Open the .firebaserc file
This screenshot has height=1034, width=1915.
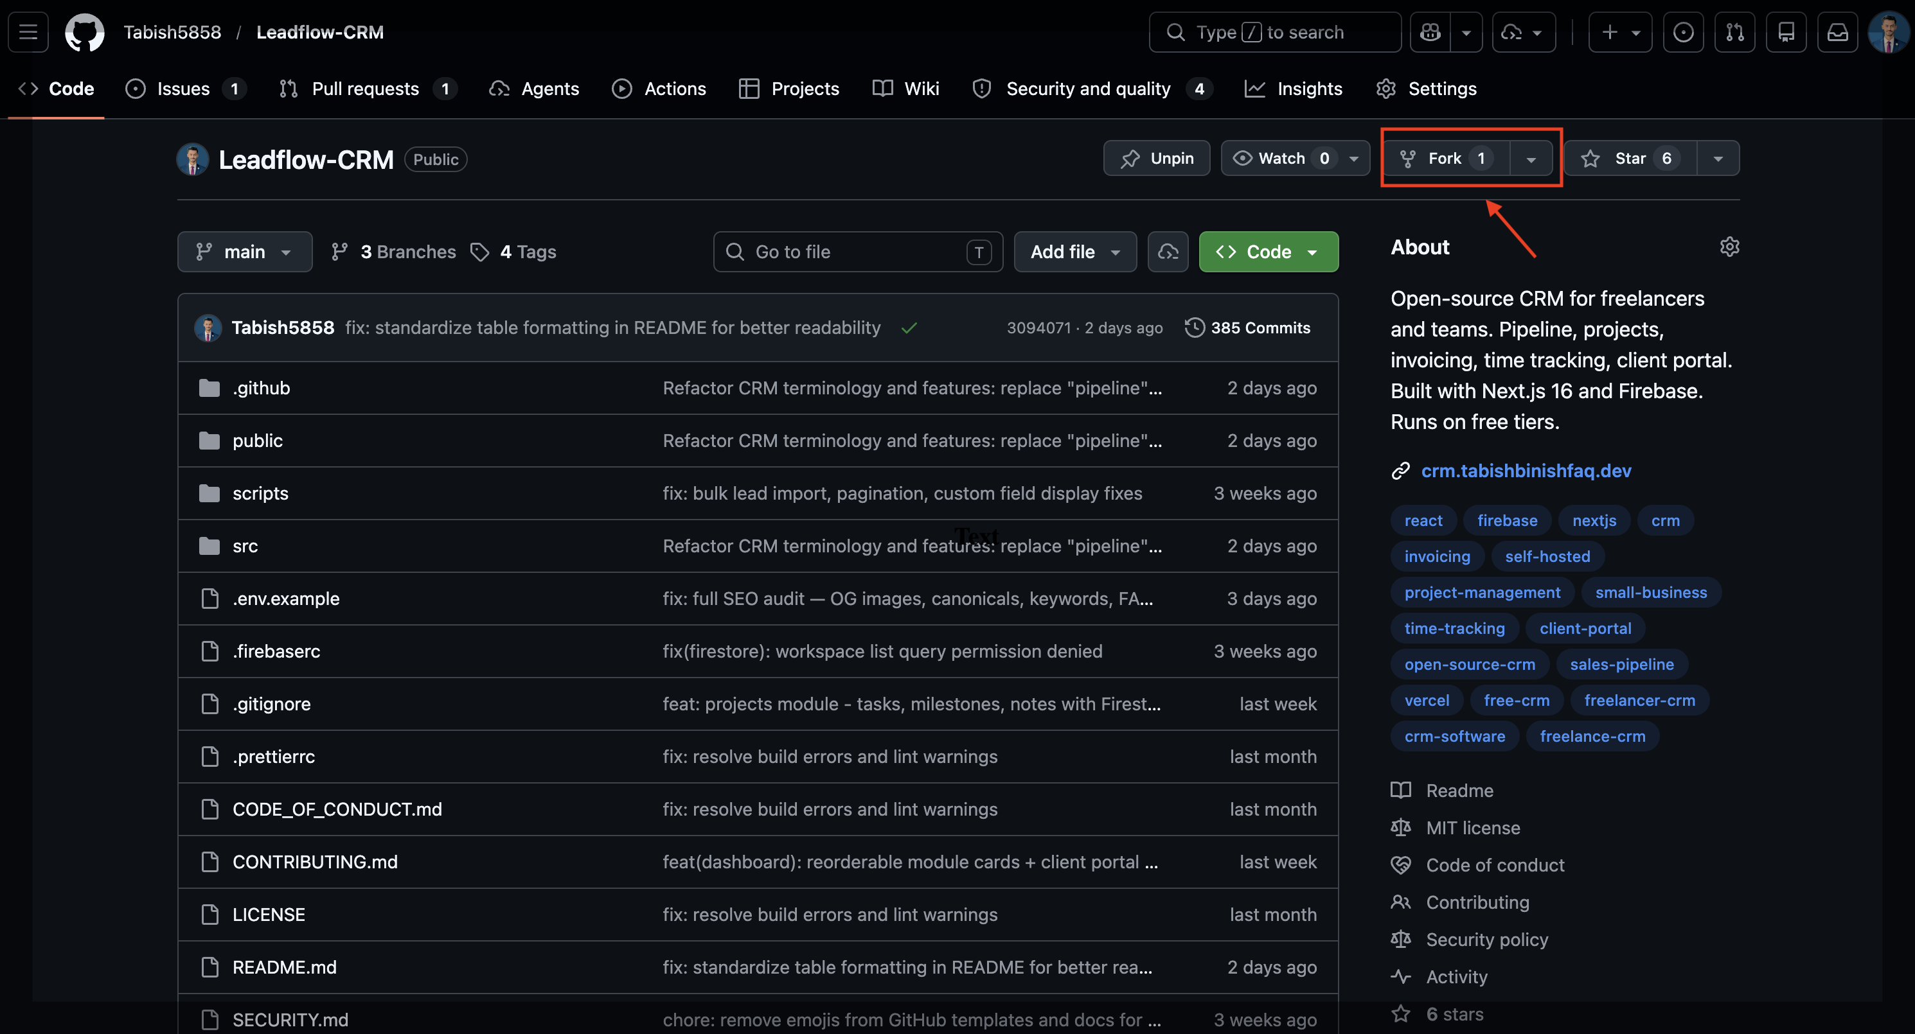click(276, 651)
